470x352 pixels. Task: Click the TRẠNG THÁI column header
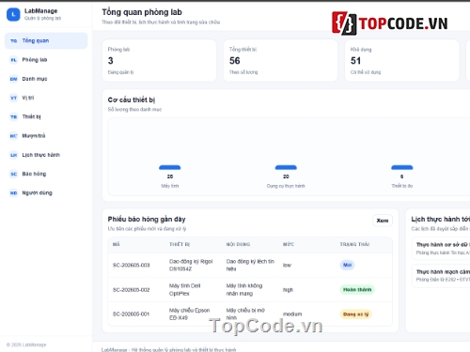(354, 244)
